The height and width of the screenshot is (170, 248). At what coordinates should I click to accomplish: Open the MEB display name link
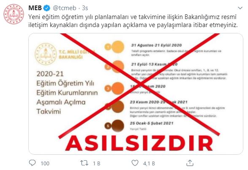[35, 8]
